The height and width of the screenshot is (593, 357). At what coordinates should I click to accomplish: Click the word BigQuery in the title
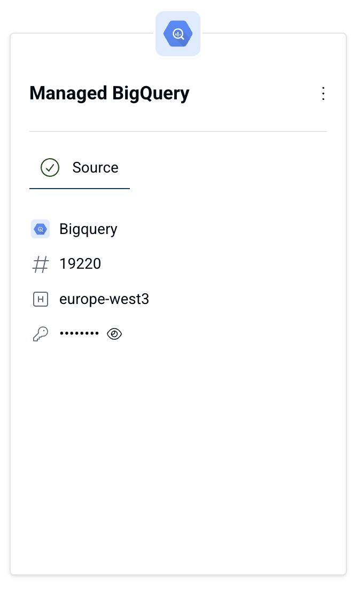[151, 93]
